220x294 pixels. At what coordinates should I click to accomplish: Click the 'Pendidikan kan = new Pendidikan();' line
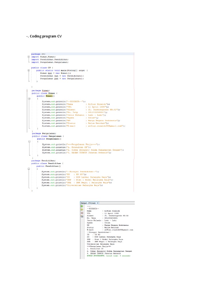tap(62, 76)
